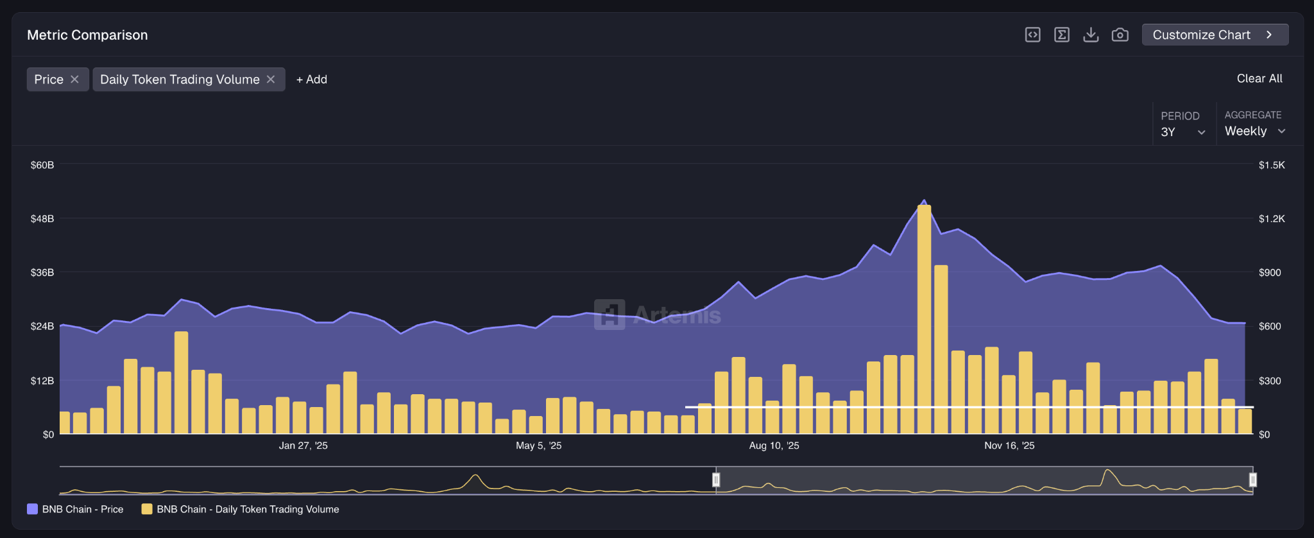
Task: Take a chart screenshot with camera icon
Action: click(1120, 35)
